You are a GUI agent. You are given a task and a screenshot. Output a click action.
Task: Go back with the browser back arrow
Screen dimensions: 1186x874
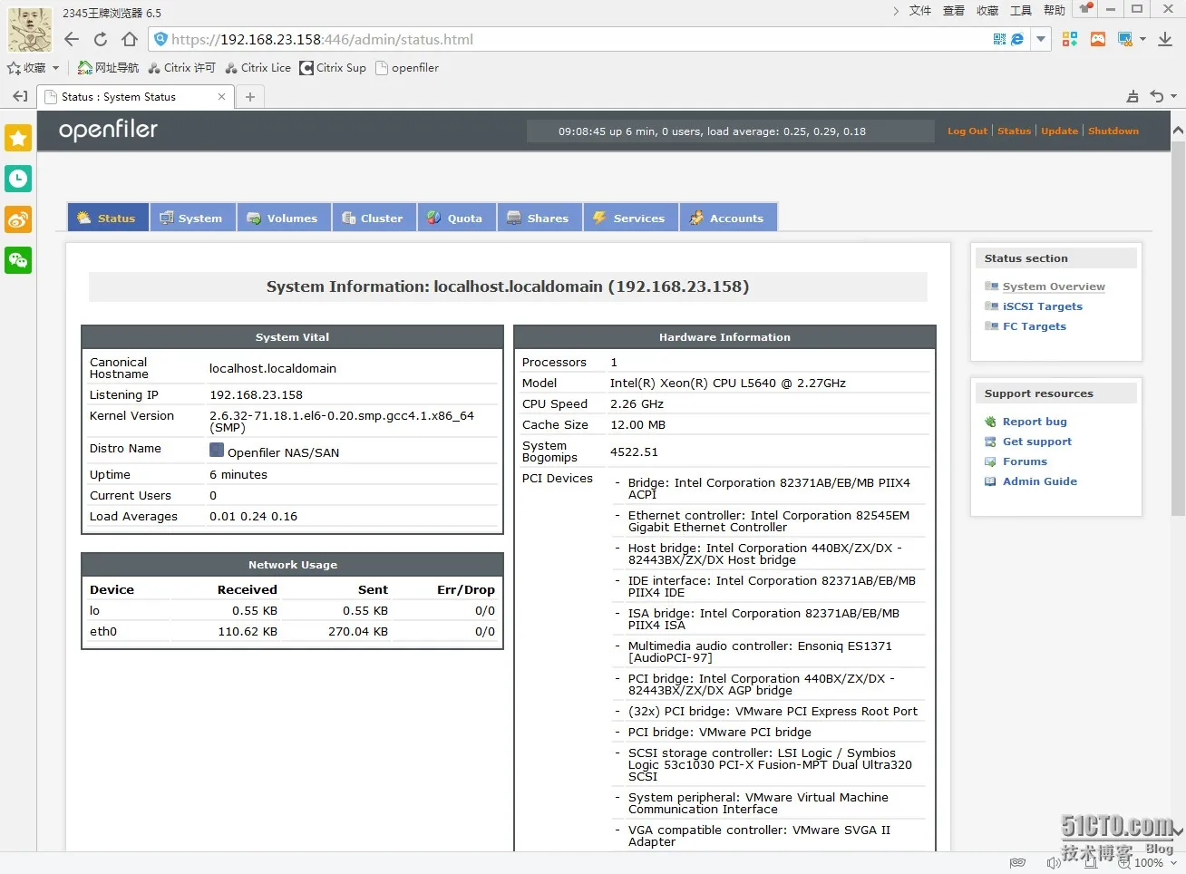[72, 39]
